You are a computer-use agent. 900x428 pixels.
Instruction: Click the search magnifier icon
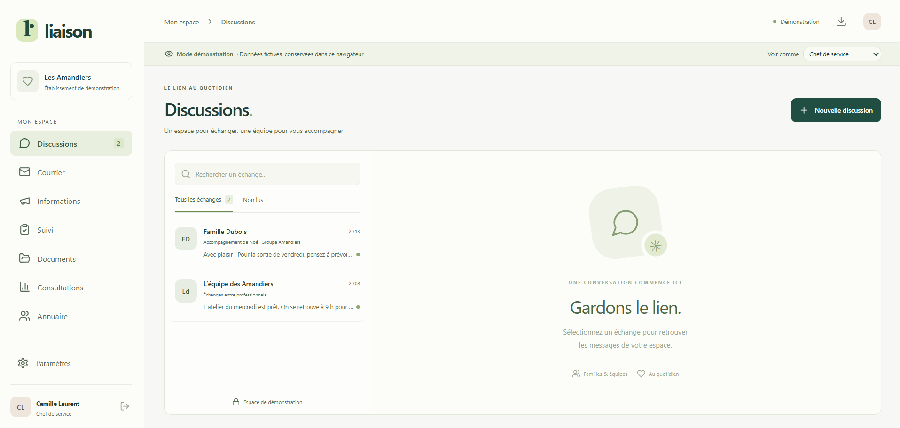click(x=186, y=174)
